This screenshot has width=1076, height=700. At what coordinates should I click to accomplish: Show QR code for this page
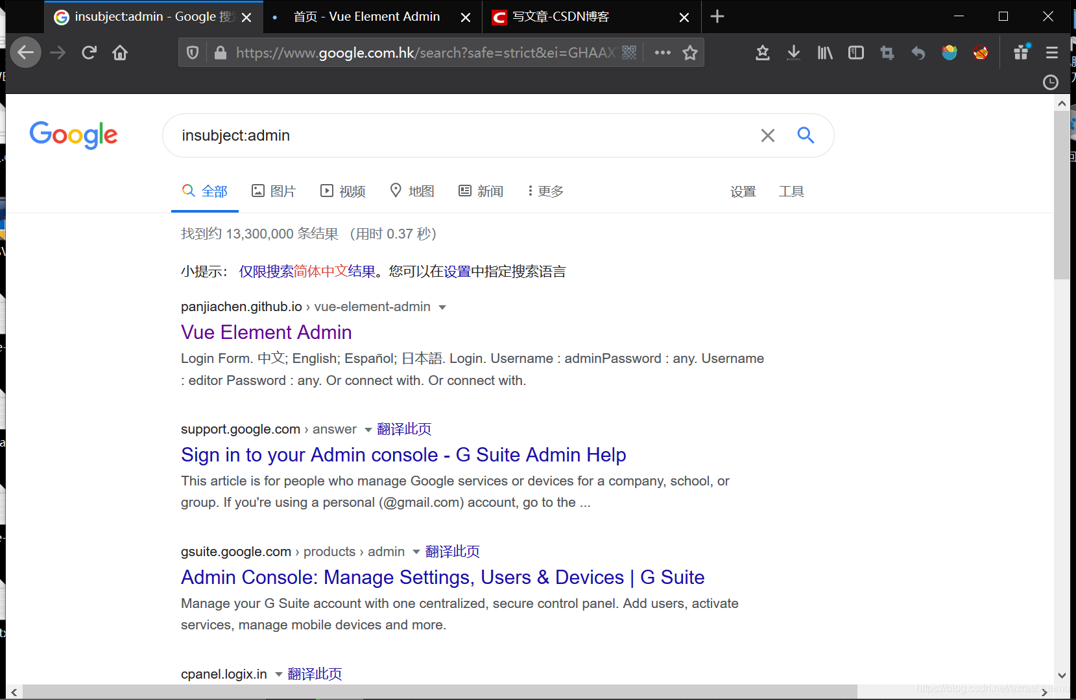tap(629, 52)
